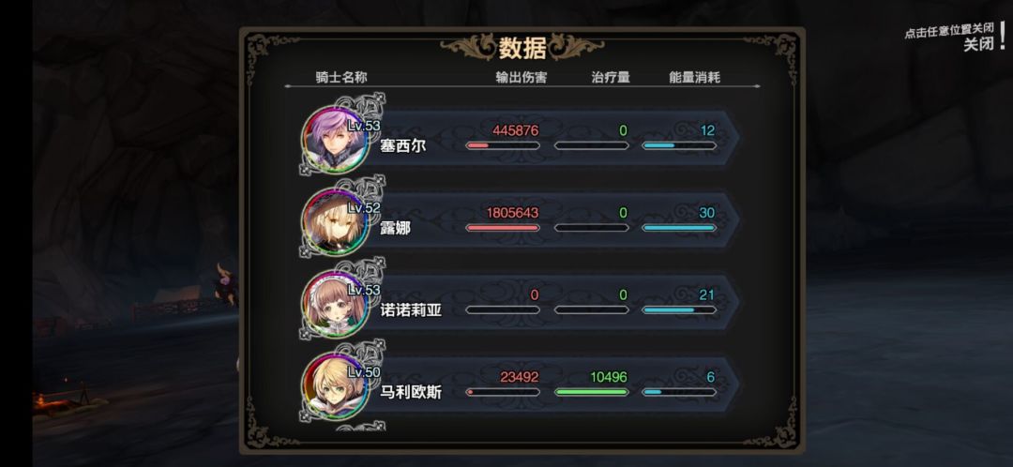
Task: Click 露娜's red damage bar
Action: pos(503,228)
